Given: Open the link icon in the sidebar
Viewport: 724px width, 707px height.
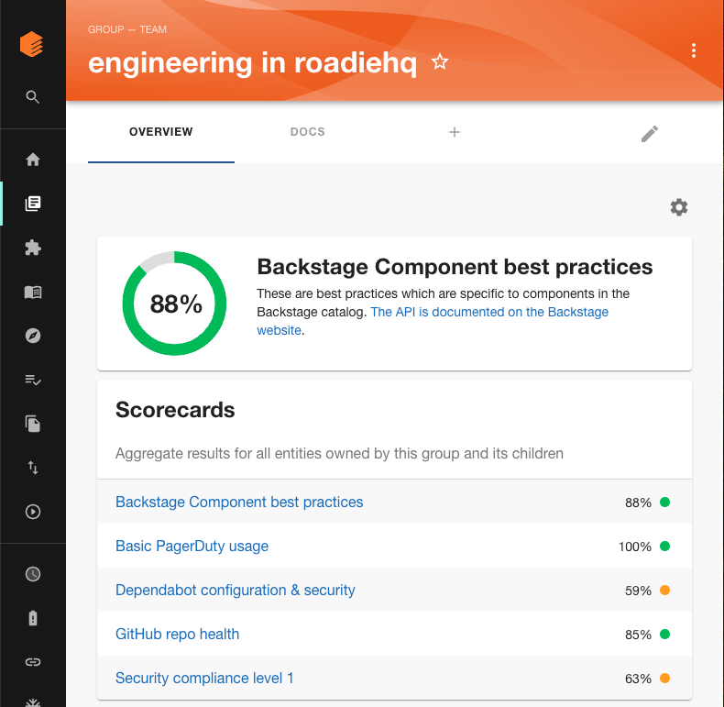Looking at the screenshot, I should 33,662.
